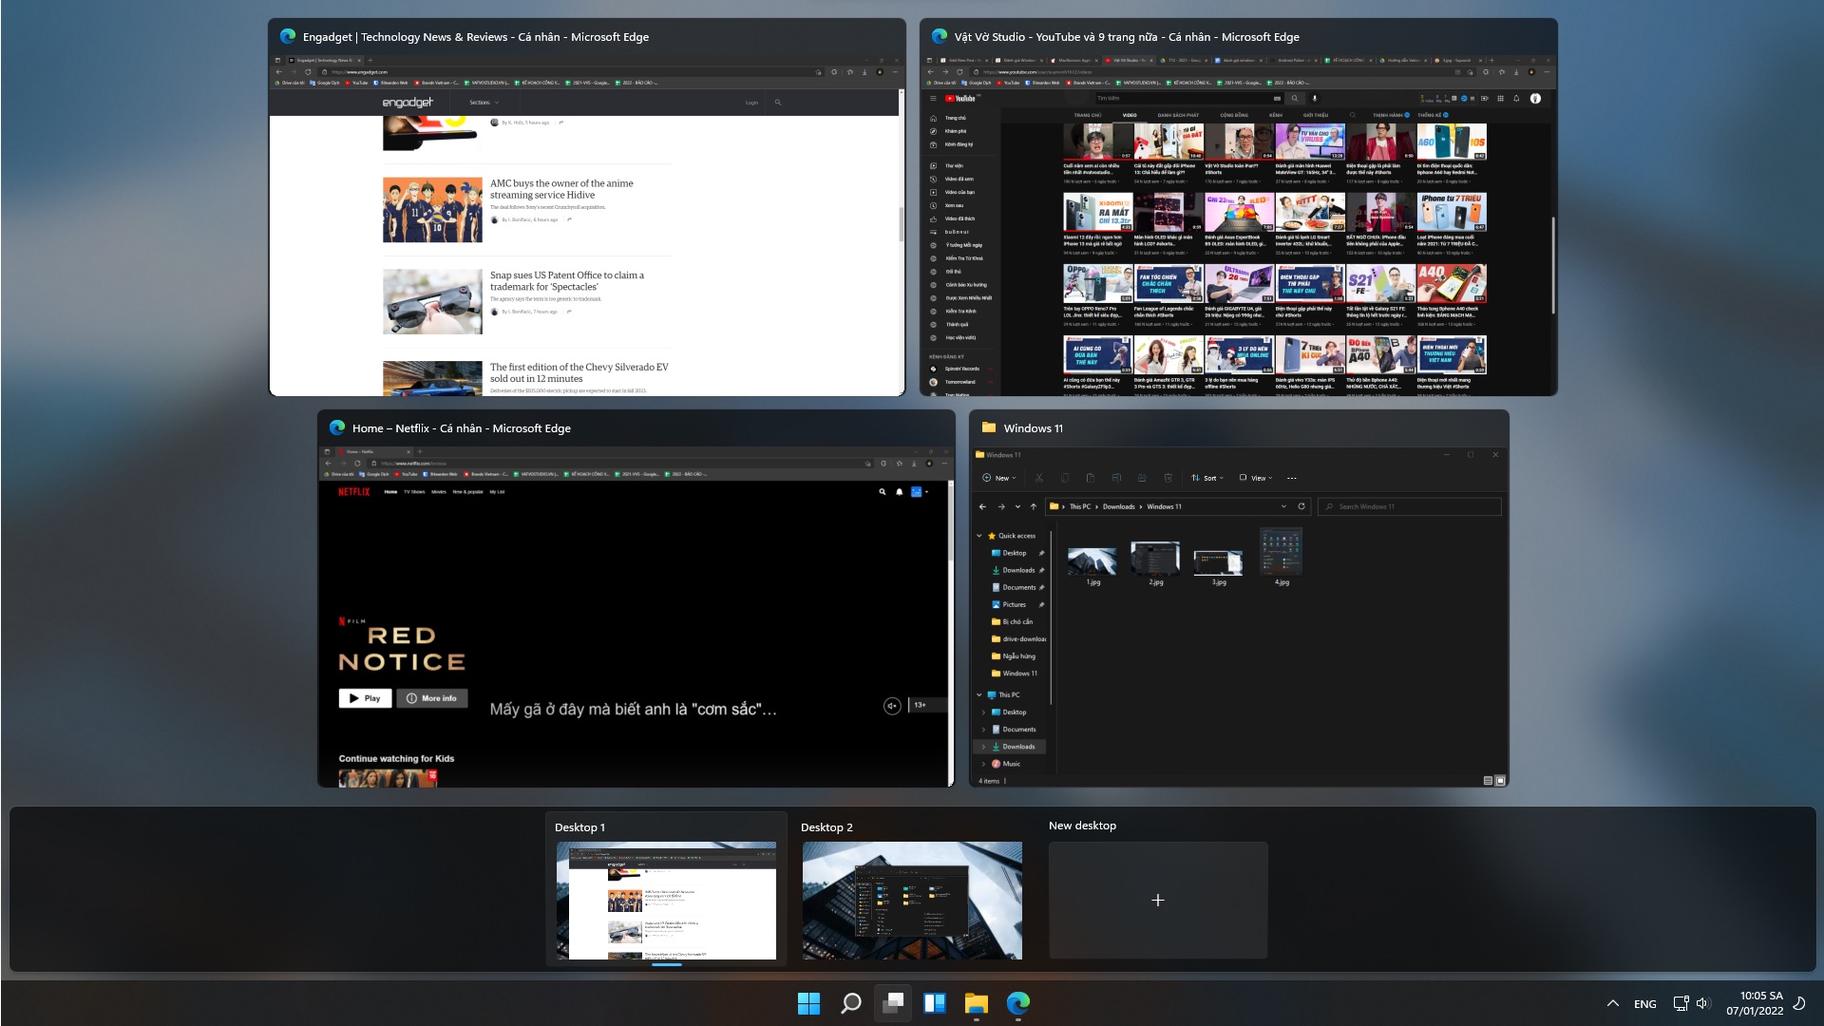This screenshot has height=1026, width=1824.
Task: Click the Netflix search magnifier icon
Action: tap(883, 492)
